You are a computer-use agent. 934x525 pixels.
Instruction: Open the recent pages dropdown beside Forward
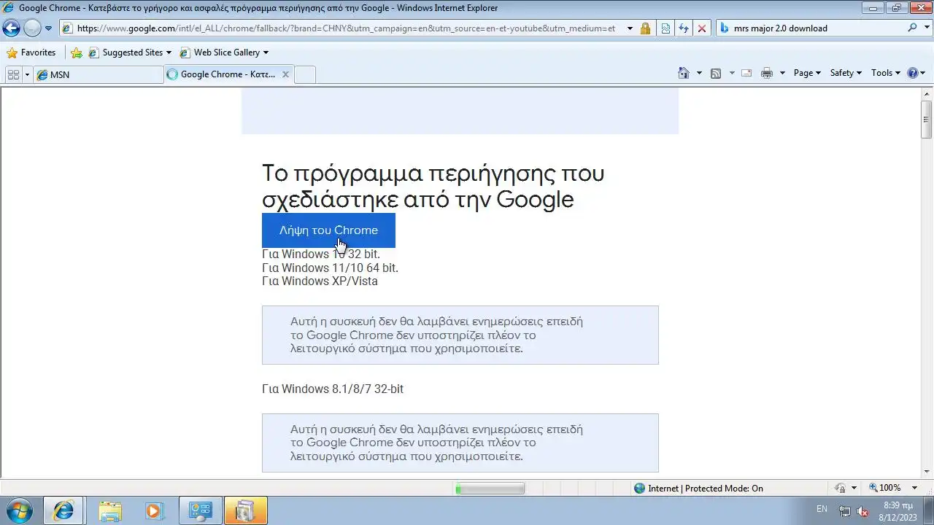tap(48, 28)
